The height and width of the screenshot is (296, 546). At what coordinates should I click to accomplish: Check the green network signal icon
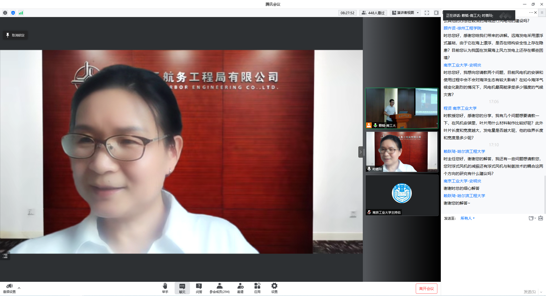(21, 13)
